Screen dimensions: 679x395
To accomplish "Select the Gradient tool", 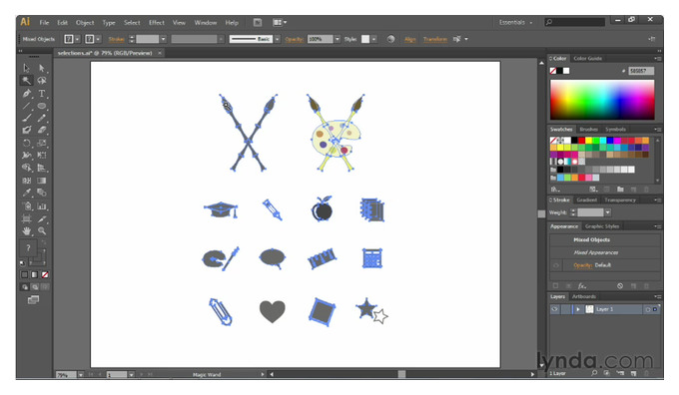I will coord(42,181).
